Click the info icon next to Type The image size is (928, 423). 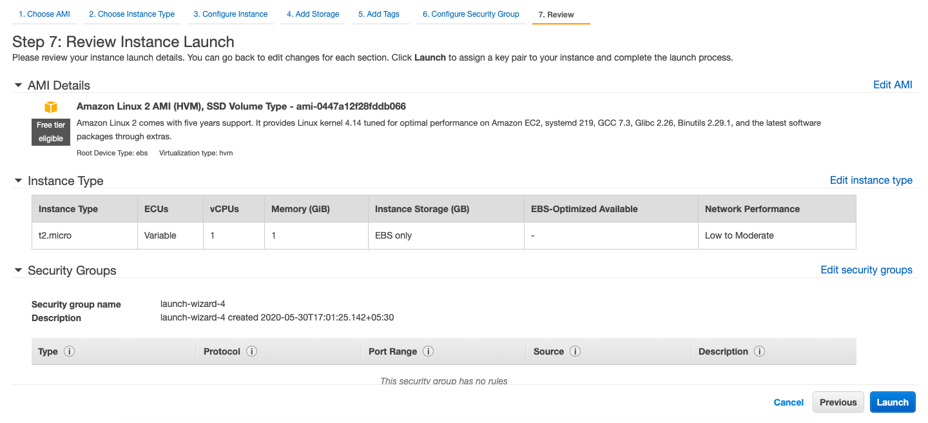69,351
